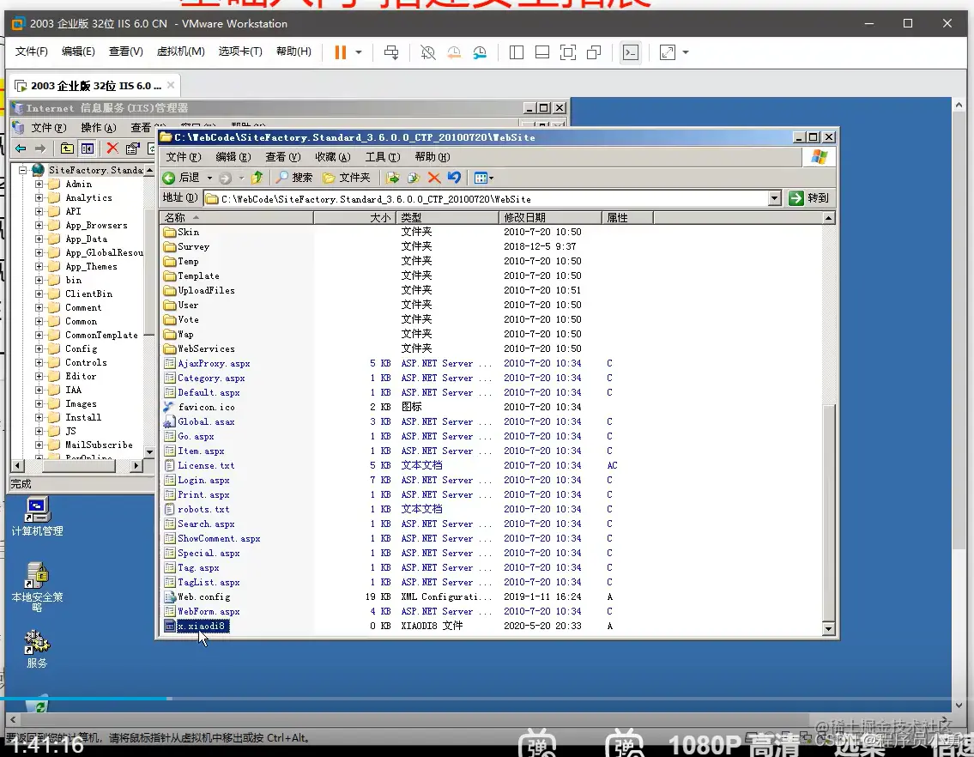Open VMware 选项卡(T) menu
The width and height of the screenshot is (974, 757).
coord(239,51)
